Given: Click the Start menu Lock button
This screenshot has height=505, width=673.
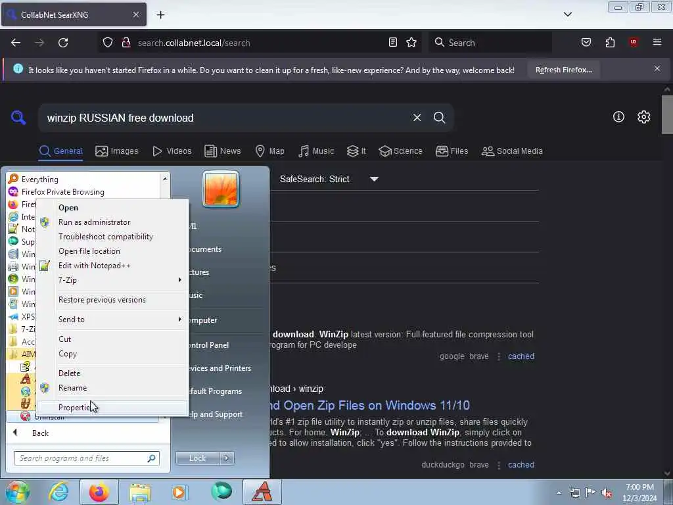Looking at the screenshot, I should click(197, 458).
